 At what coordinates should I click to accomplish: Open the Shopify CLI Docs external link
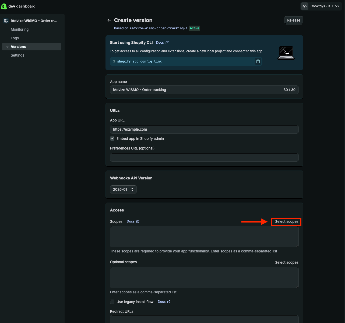pos(162,43)
